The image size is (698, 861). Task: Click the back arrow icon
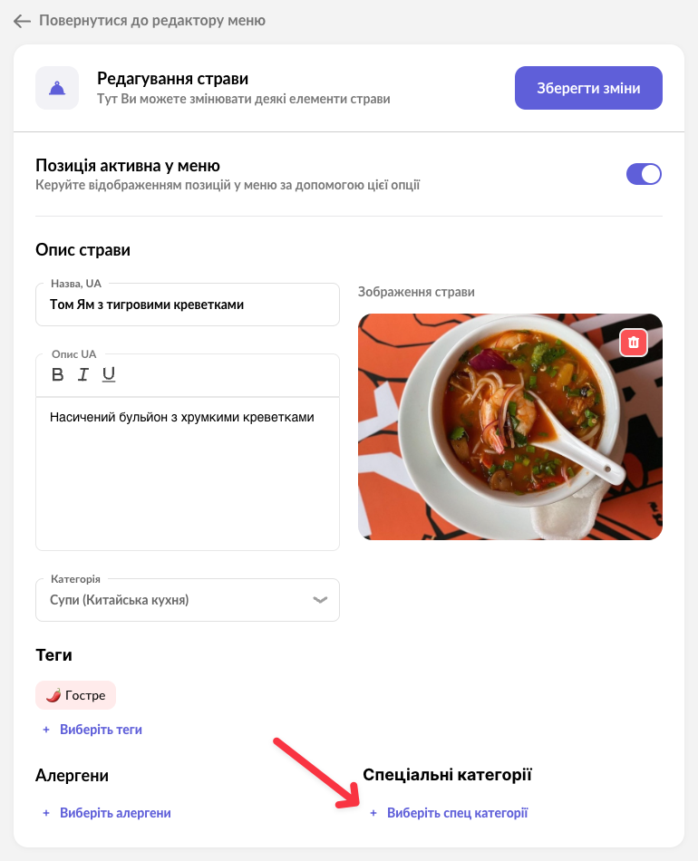[x=22, y=20]
